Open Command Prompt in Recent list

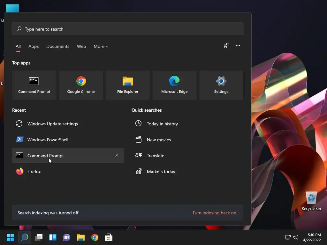68,155
